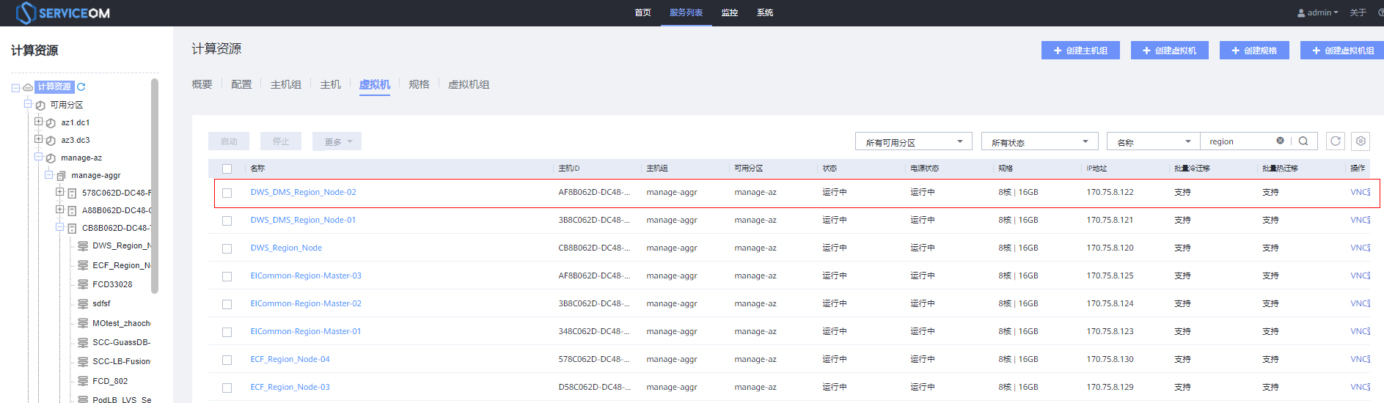
Task: Click the 创建虚拟机组 button
Action: tap(1343, 51)
